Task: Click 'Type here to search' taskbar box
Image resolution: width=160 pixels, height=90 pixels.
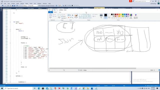Action: (x=18, y=88)
